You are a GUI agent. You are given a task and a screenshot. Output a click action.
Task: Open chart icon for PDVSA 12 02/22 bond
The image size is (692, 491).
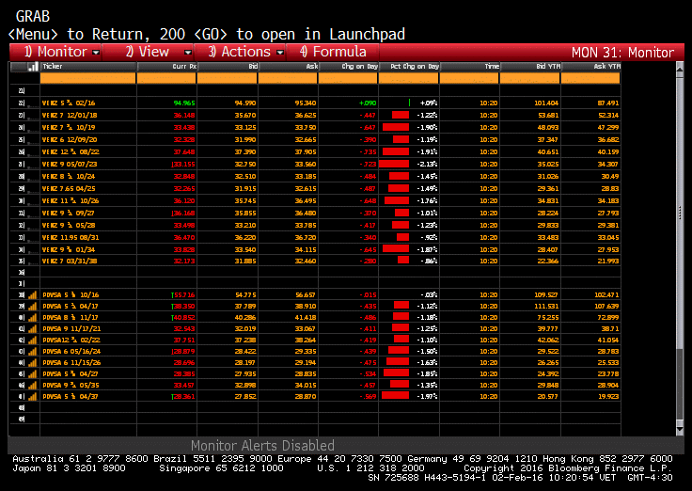click(x=33, y=340)
